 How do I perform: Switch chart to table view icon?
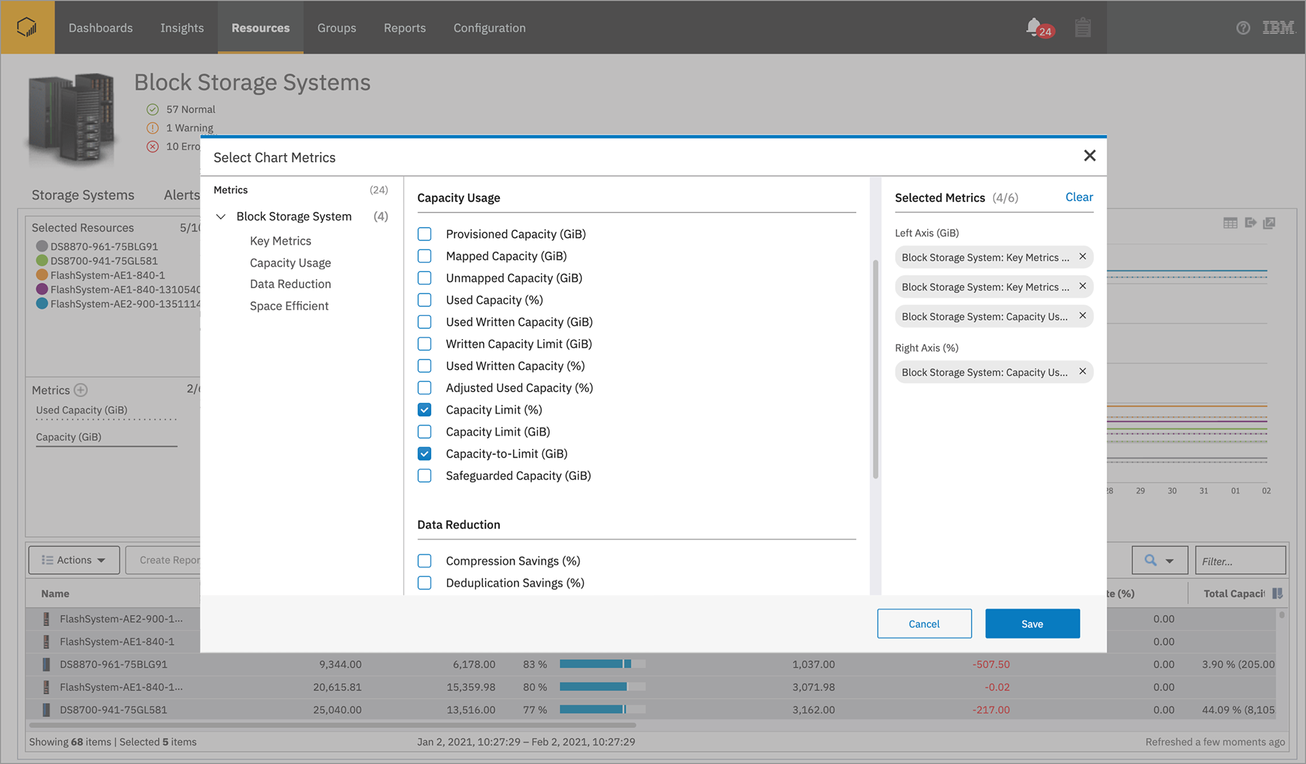pyautogui.click(x=1230, y=223)
